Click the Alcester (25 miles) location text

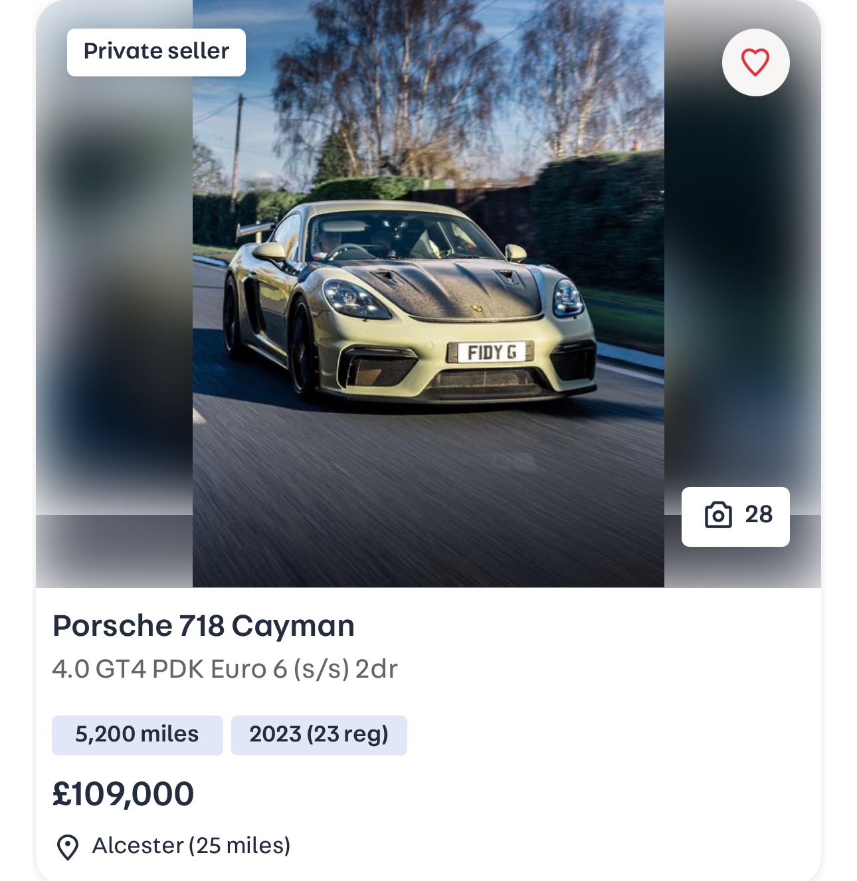(191, 846)
